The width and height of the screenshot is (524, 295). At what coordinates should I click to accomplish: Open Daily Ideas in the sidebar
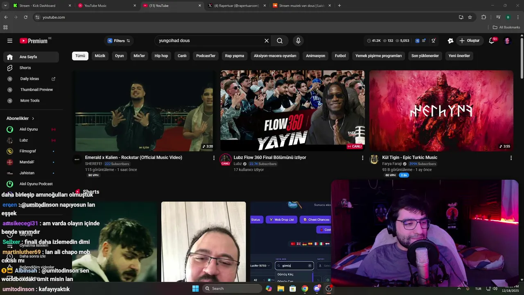click(31, 79)
